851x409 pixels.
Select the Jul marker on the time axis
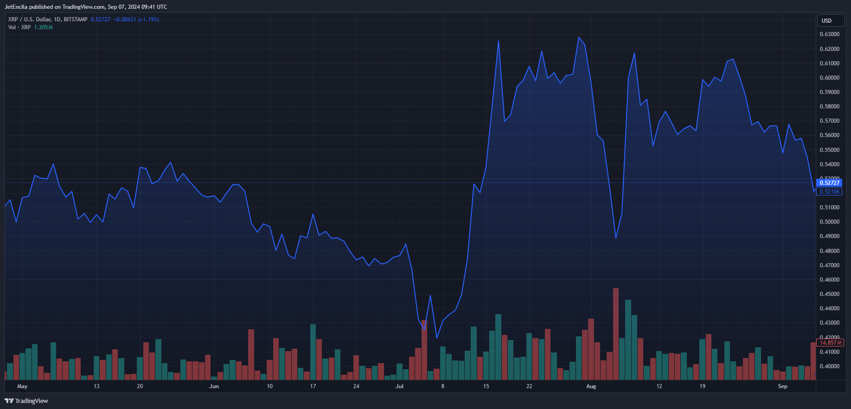(399, 386)
